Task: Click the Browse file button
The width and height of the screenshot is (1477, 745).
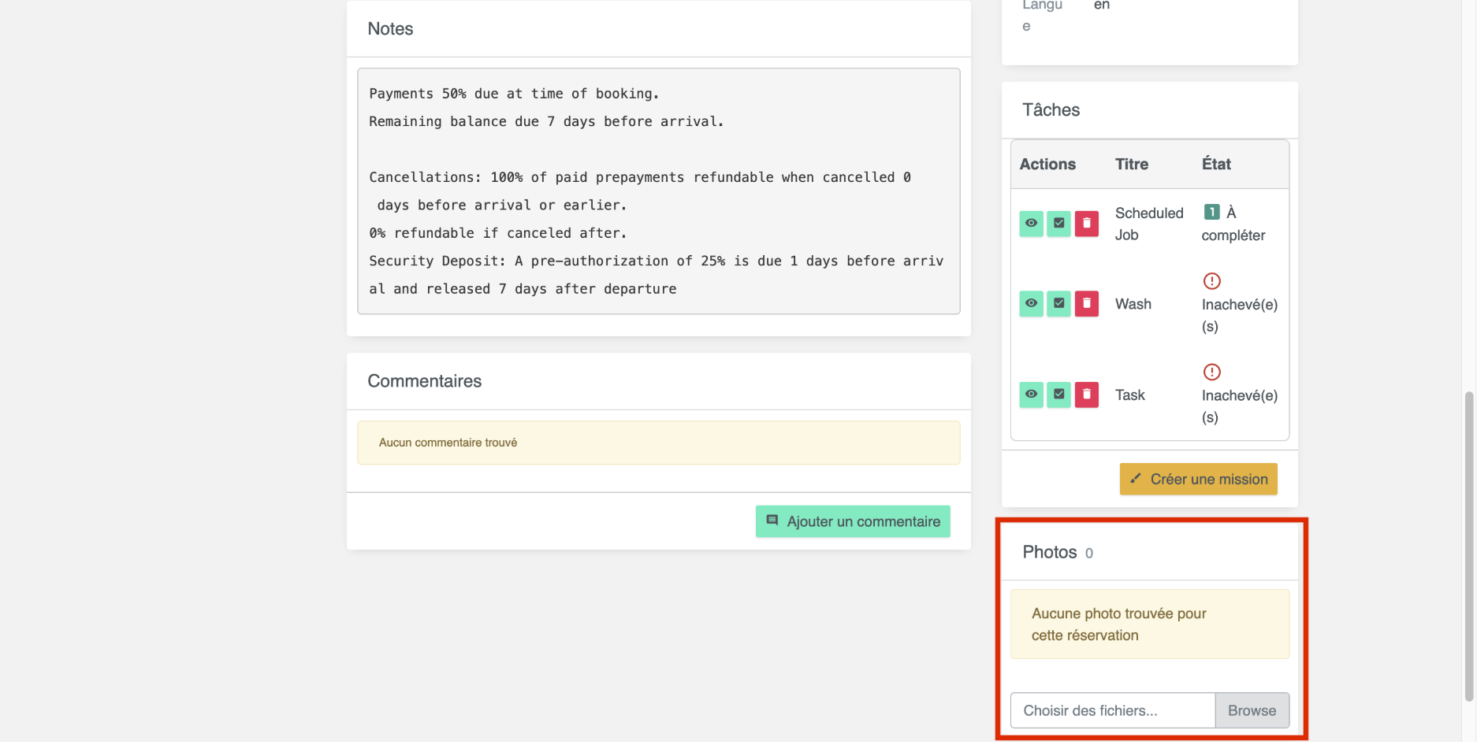Action: click(x=1252, y=710)
